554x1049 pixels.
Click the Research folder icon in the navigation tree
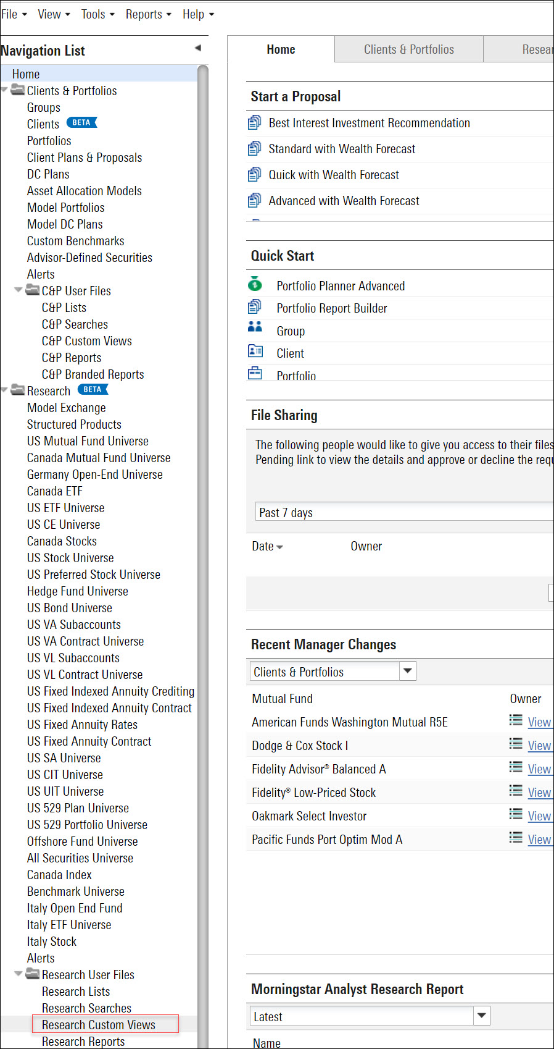coord(18,390)
